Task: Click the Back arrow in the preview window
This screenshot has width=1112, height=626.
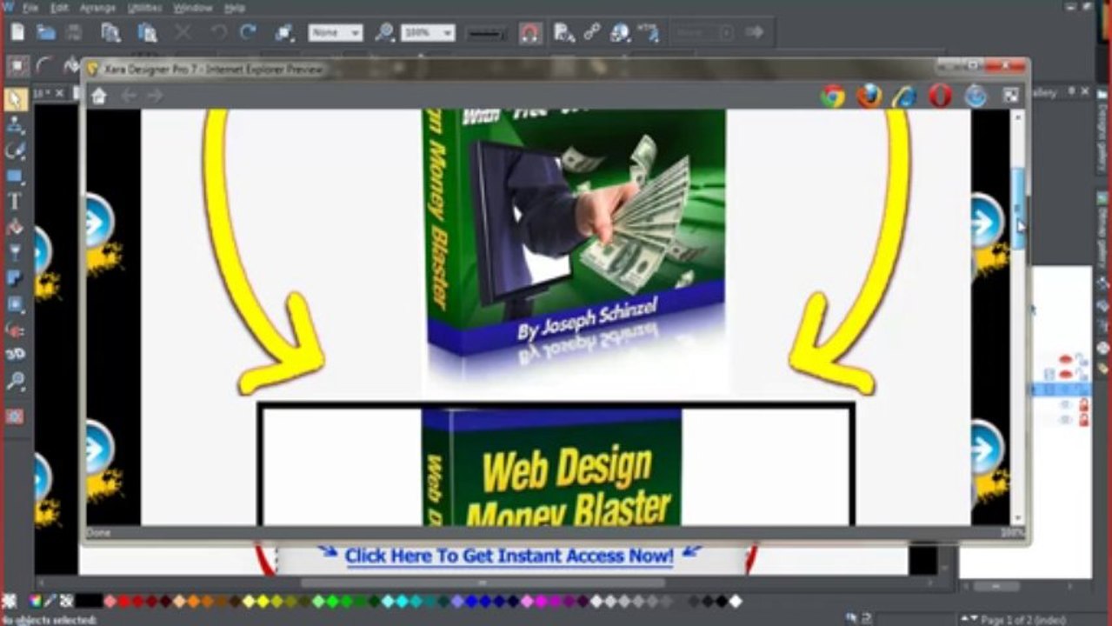Action: (x=129, y=96)
